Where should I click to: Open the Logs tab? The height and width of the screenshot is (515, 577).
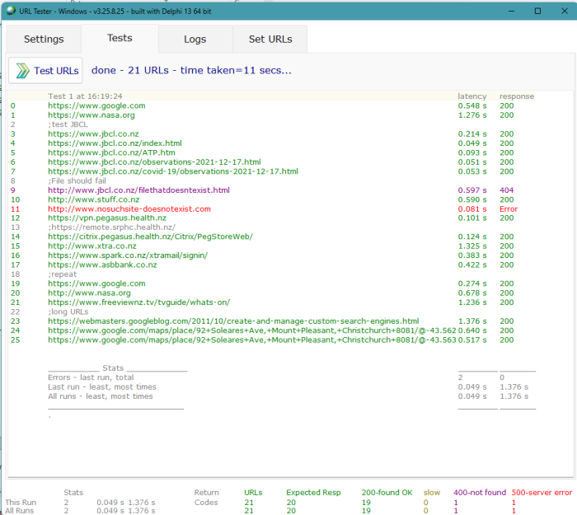click(195, 40)
